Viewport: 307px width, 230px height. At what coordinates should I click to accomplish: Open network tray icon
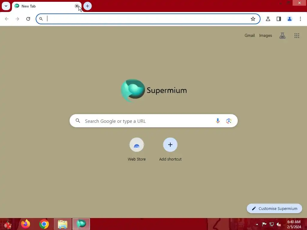point(272,224)
